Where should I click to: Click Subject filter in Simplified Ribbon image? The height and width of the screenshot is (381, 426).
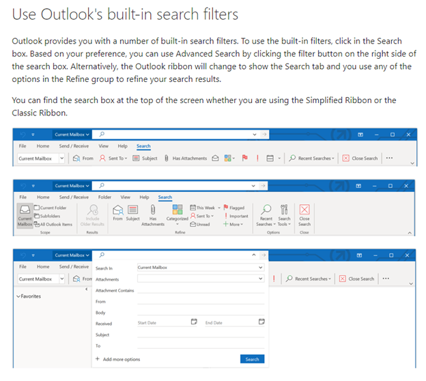pyautogui.click(x=145, y=158)
